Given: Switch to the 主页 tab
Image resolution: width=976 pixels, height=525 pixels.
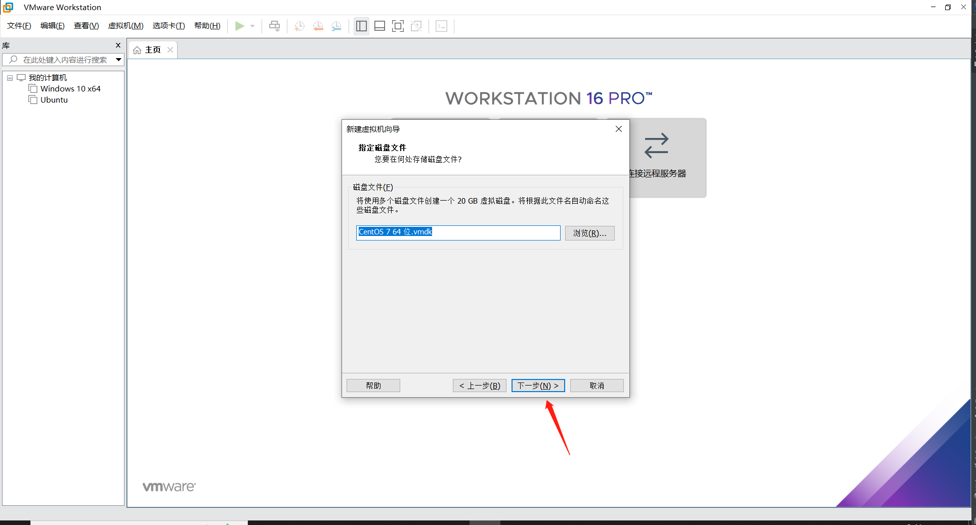Looking at the screenshot, I should pyautogui.click(x=153, y=50).
